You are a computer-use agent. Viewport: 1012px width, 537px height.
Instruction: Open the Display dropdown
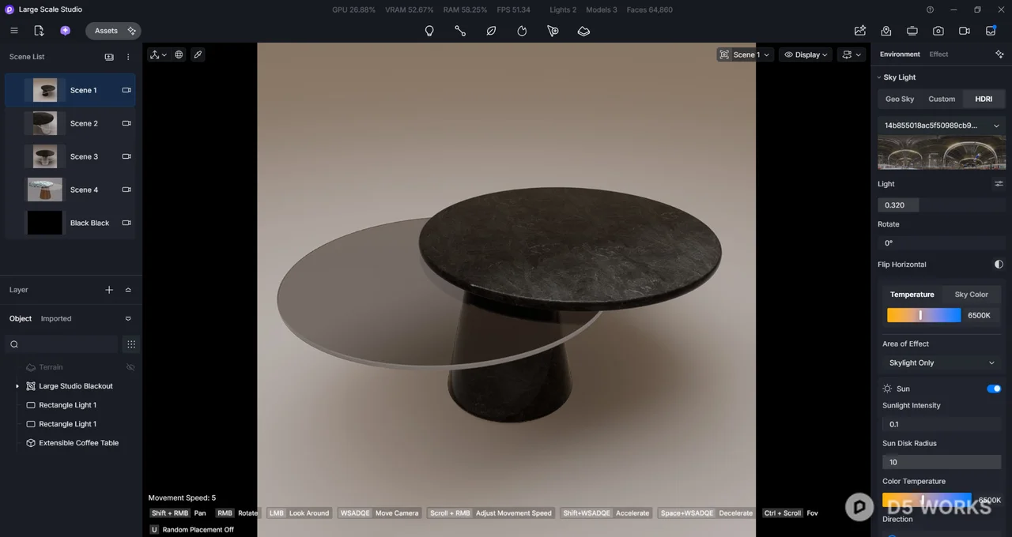click(806, 54)
